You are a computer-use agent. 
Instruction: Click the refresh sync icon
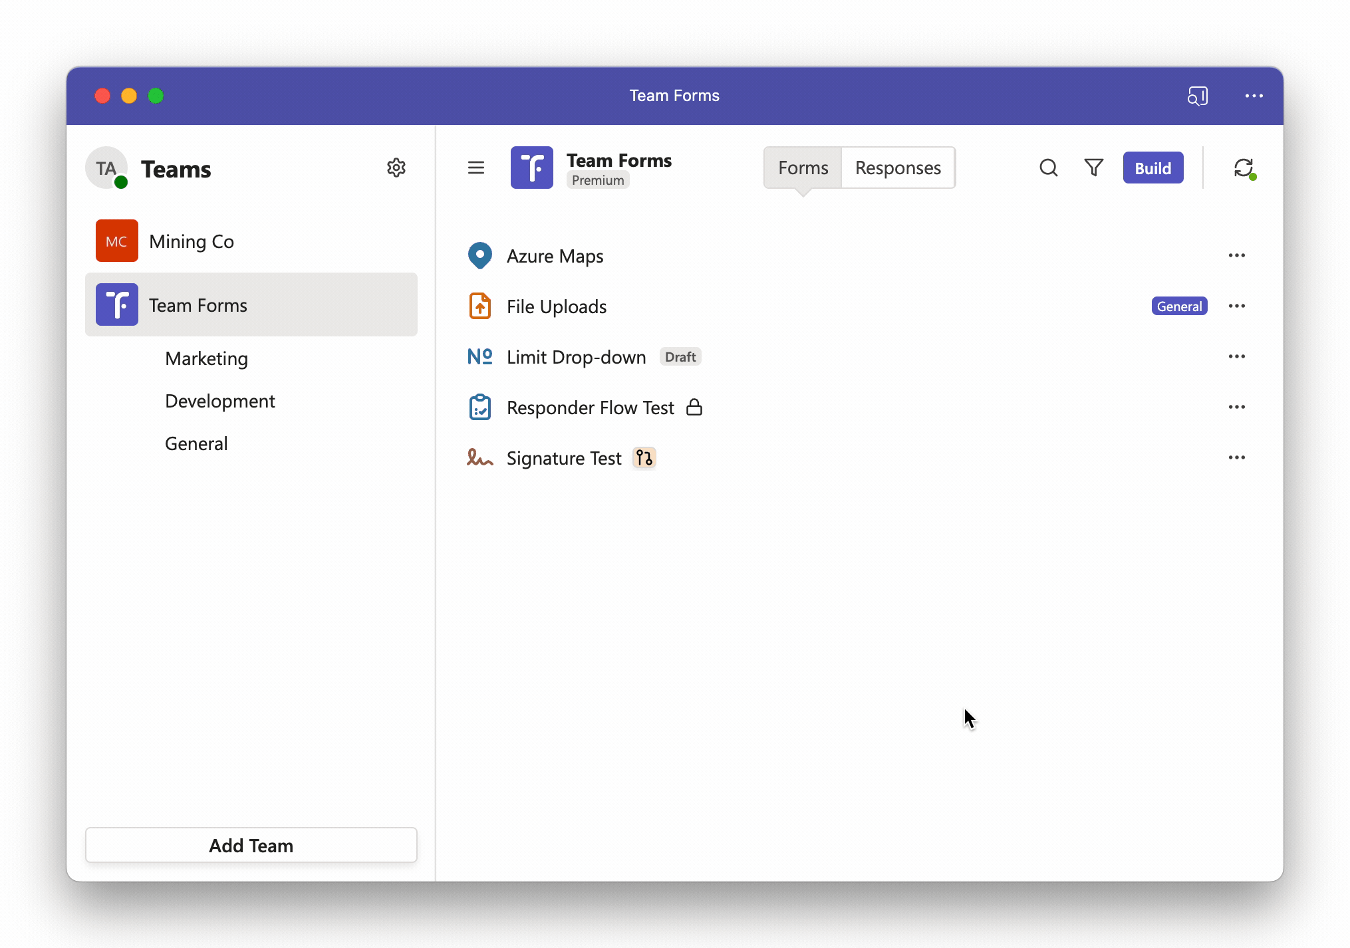[x=1244, y=168]
